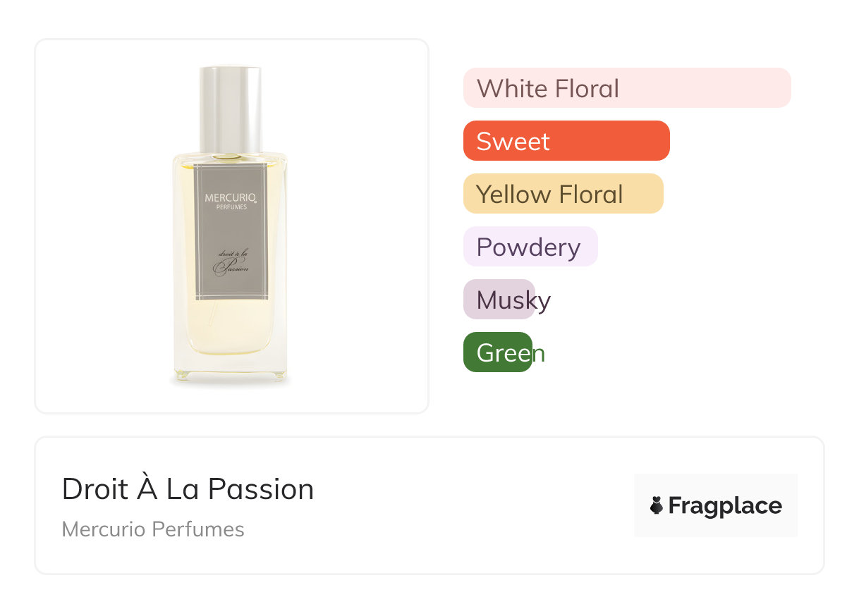Click blank gray middle of bottle label

tap(231, 233)
